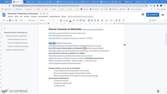Image resolution: width=167 pixels, height=94 pixels.
Task: Apply a bulleted list
Action: [x=111, y=20]
